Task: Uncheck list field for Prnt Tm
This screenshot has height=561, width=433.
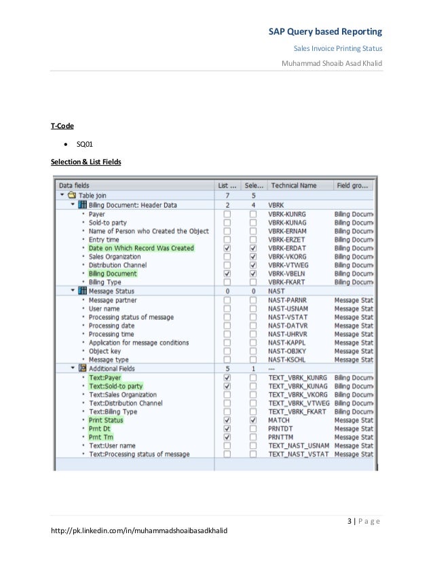Action: point(227,437)
